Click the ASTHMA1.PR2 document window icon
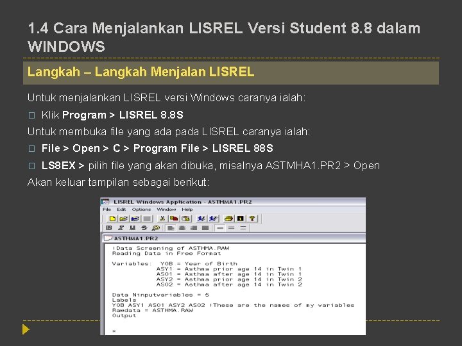Image resolution: width=462 pixels, height=346 pixels. [108, 238]
